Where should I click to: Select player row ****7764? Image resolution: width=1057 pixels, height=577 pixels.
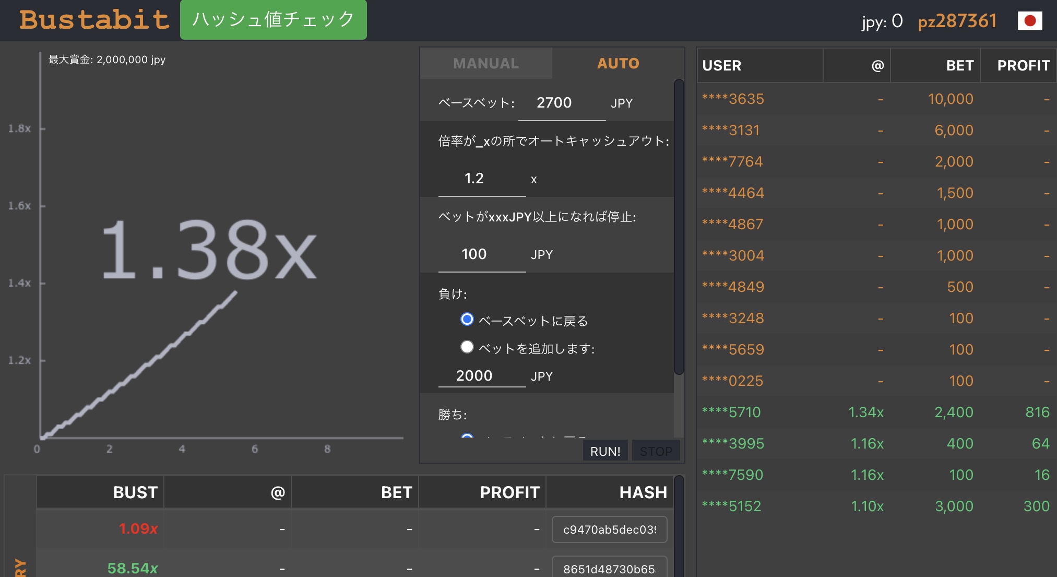[877, 161]
